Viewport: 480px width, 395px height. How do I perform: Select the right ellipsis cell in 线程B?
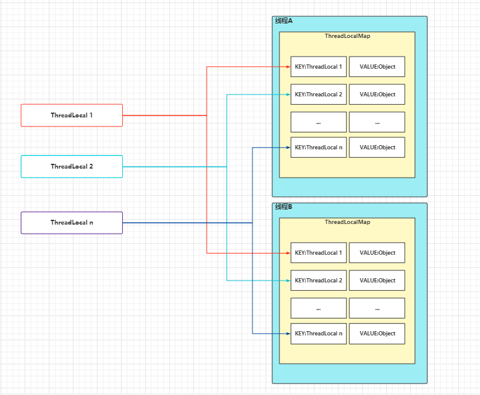pyautogui.click(x=377, y=308)
